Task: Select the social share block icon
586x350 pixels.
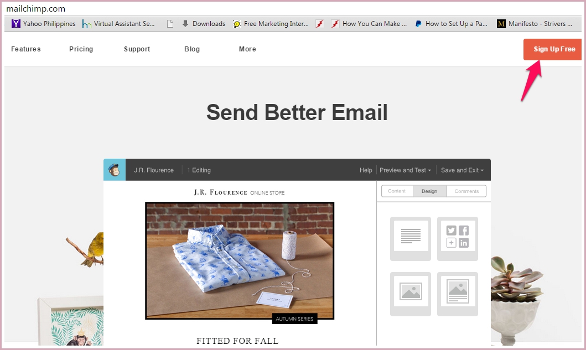Action: pos(458,239)
